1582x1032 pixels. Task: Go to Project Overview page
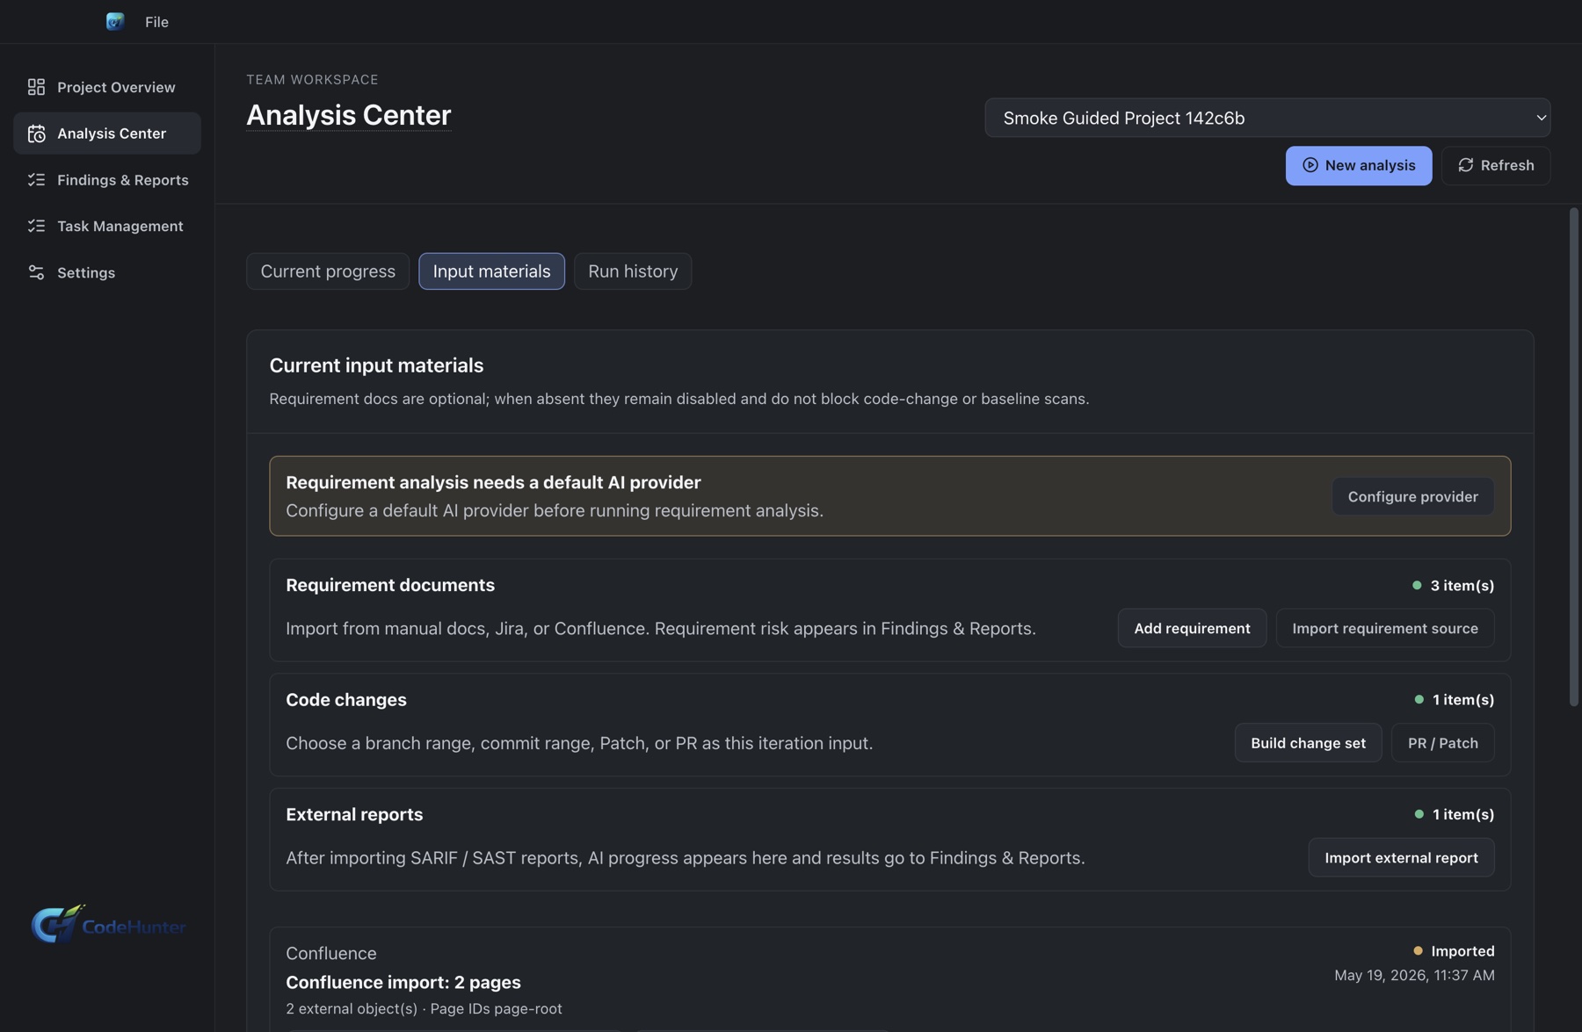[x=107, y=87]
